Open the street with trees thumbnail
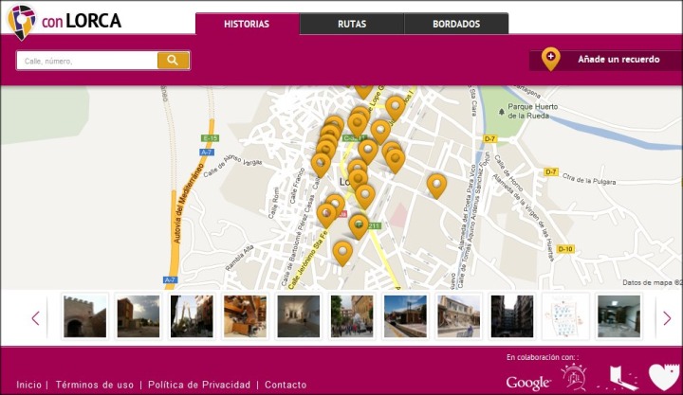The width and height of the screenshot is (683, 395). (352, 316)
